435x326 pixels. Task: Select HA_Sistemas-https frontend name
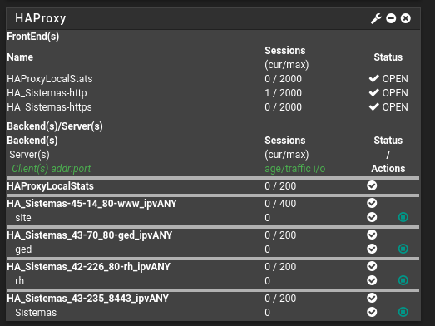tap(49, 107)
